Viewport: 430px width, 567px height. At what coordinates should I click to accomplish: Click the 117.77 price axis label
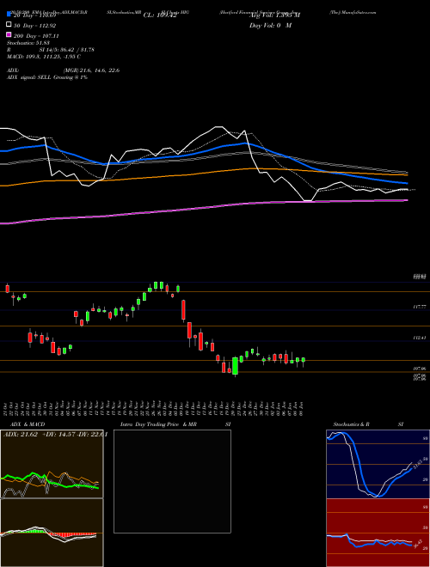pyautogui.click(x=420, y=307)
